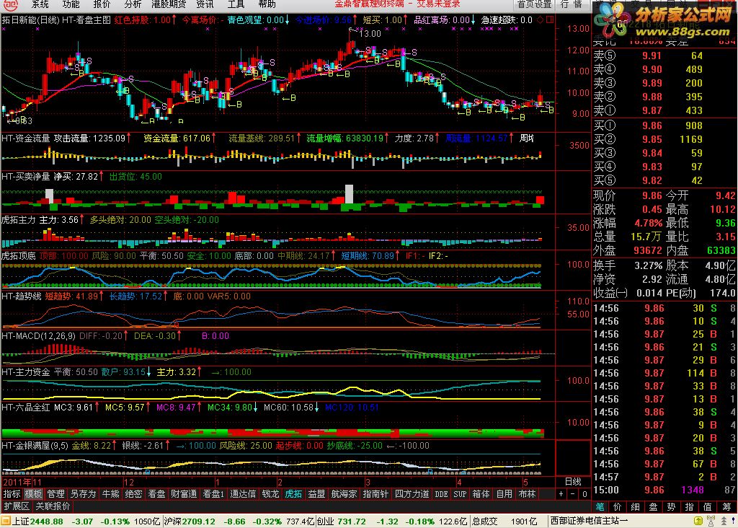Select the 指 tab in quote panel

[x=689, y=507]
